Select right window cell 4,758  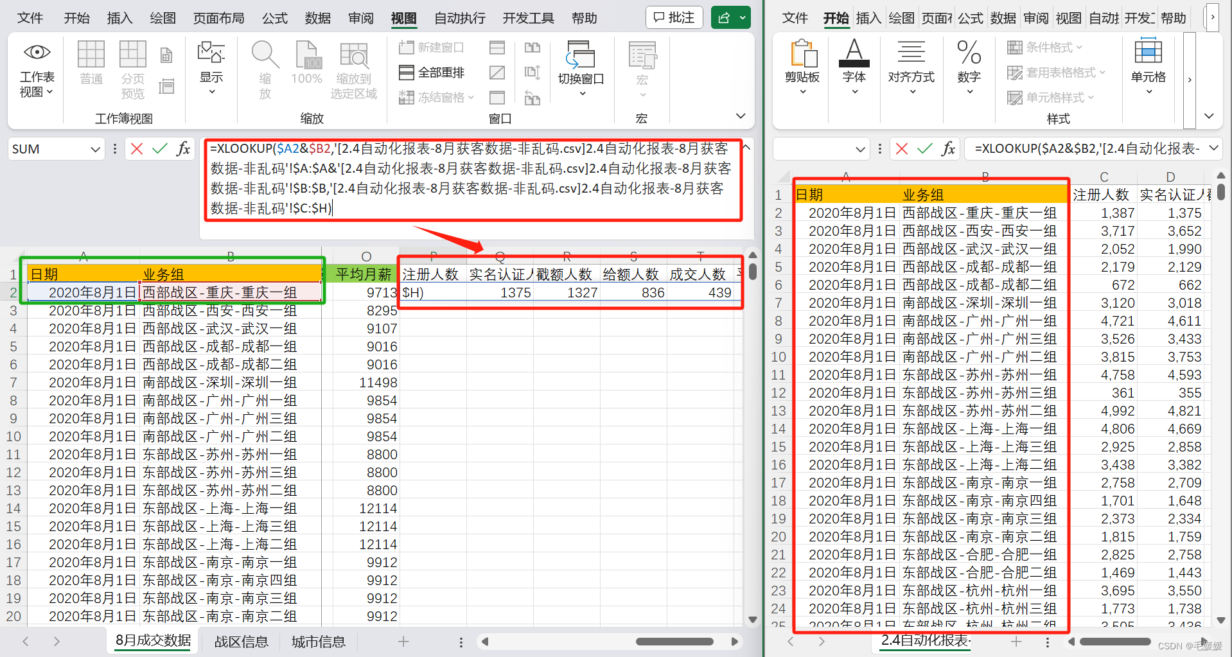[x=1104, y=374]
